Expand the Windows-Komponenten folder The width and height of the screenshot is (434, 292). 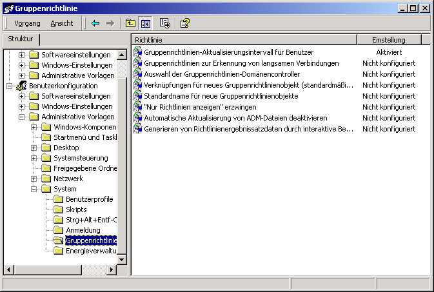coord(34,128)
